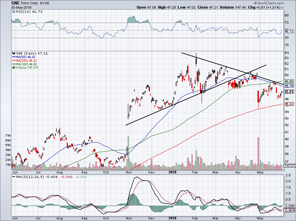Click the 'MA(50) 48.18' legend entry
Image resolution: width=296 pixels, height=221 pixels.
click(25, 57)
